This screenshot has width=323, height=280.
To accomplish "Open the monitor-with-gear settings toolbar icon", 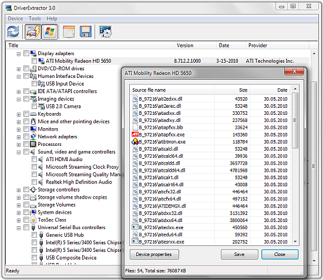I will 105,32.
